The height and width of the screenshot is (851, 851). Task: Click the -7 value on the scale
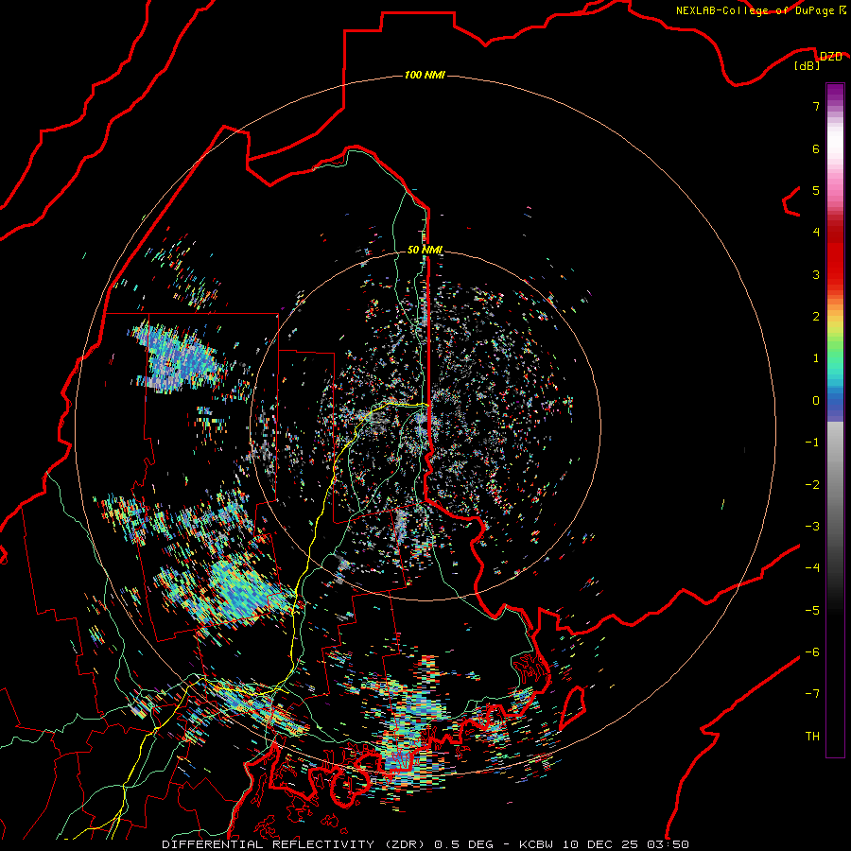[812, 694]
